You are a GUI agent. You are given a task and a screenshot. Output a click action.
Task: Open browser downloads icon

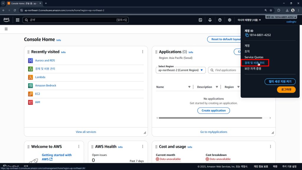point(287,10)
